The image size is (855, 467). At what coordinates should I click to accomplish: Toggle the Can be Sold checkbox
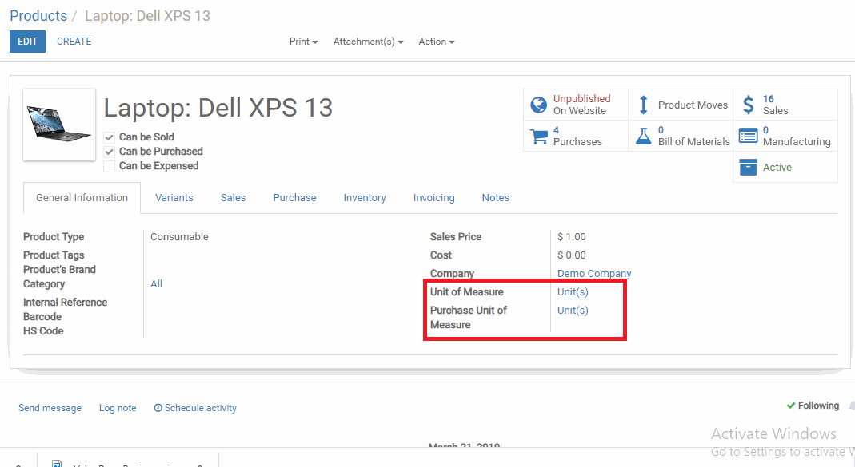pos(109,137)
